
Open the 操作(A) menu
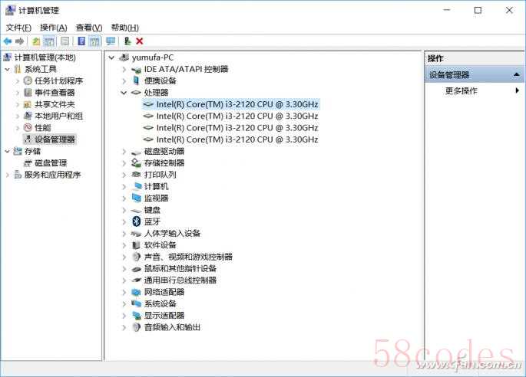tap(54, 28)
